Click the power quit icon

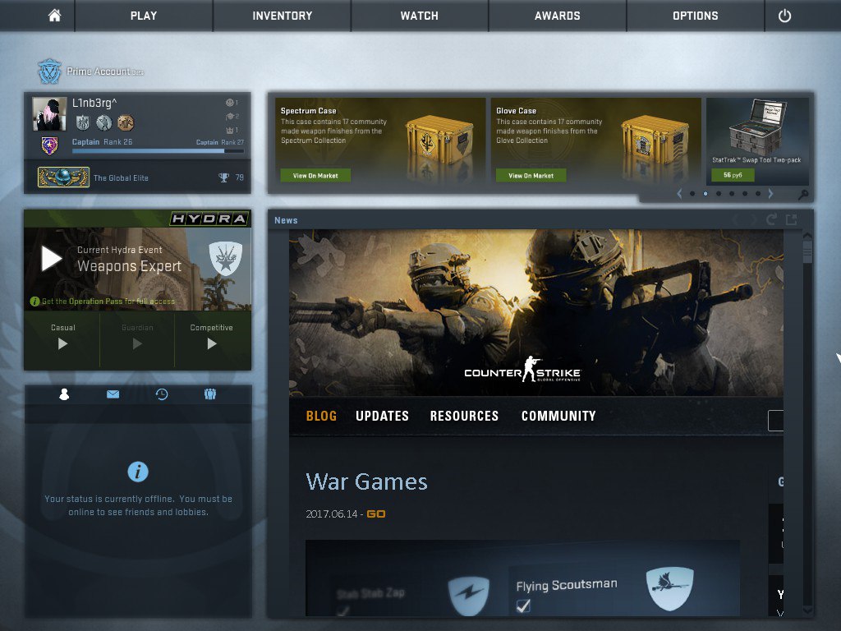click(x=784, y=16)
